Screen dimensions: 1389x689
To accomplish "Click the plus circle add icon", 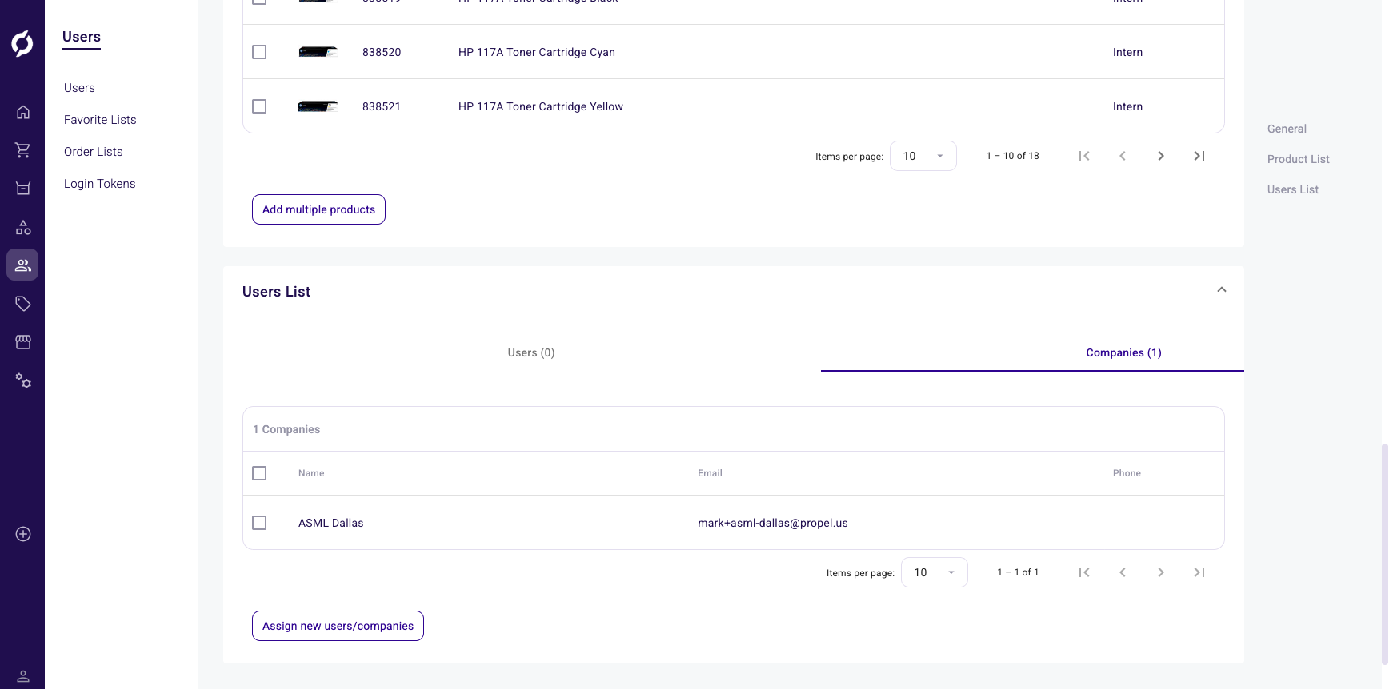I will pyautogui.click(x=23, y=534).
